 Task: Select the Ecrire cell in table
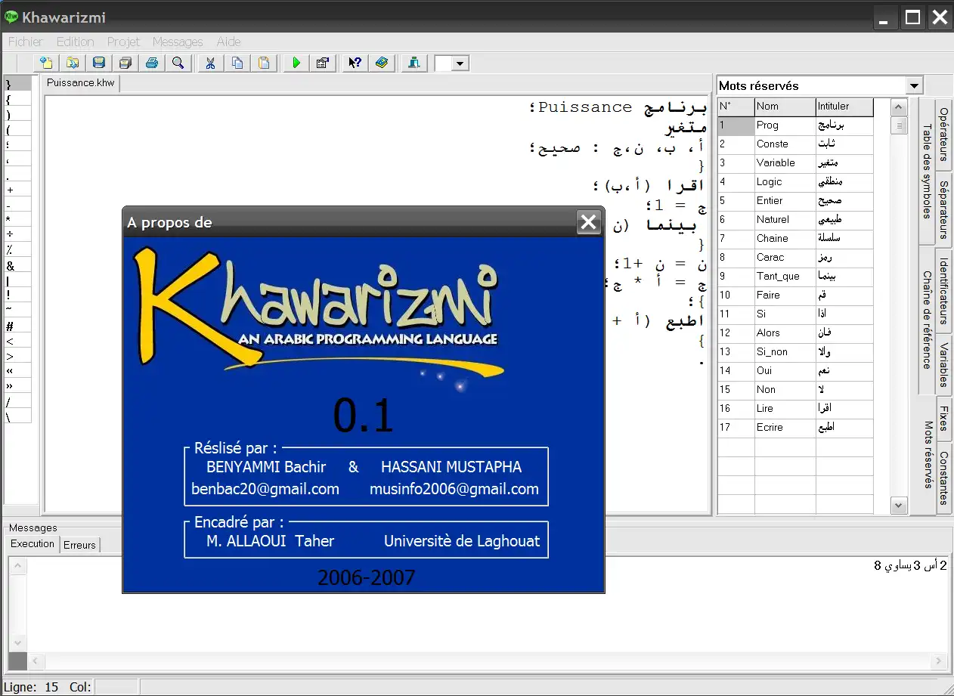(785, 428)
